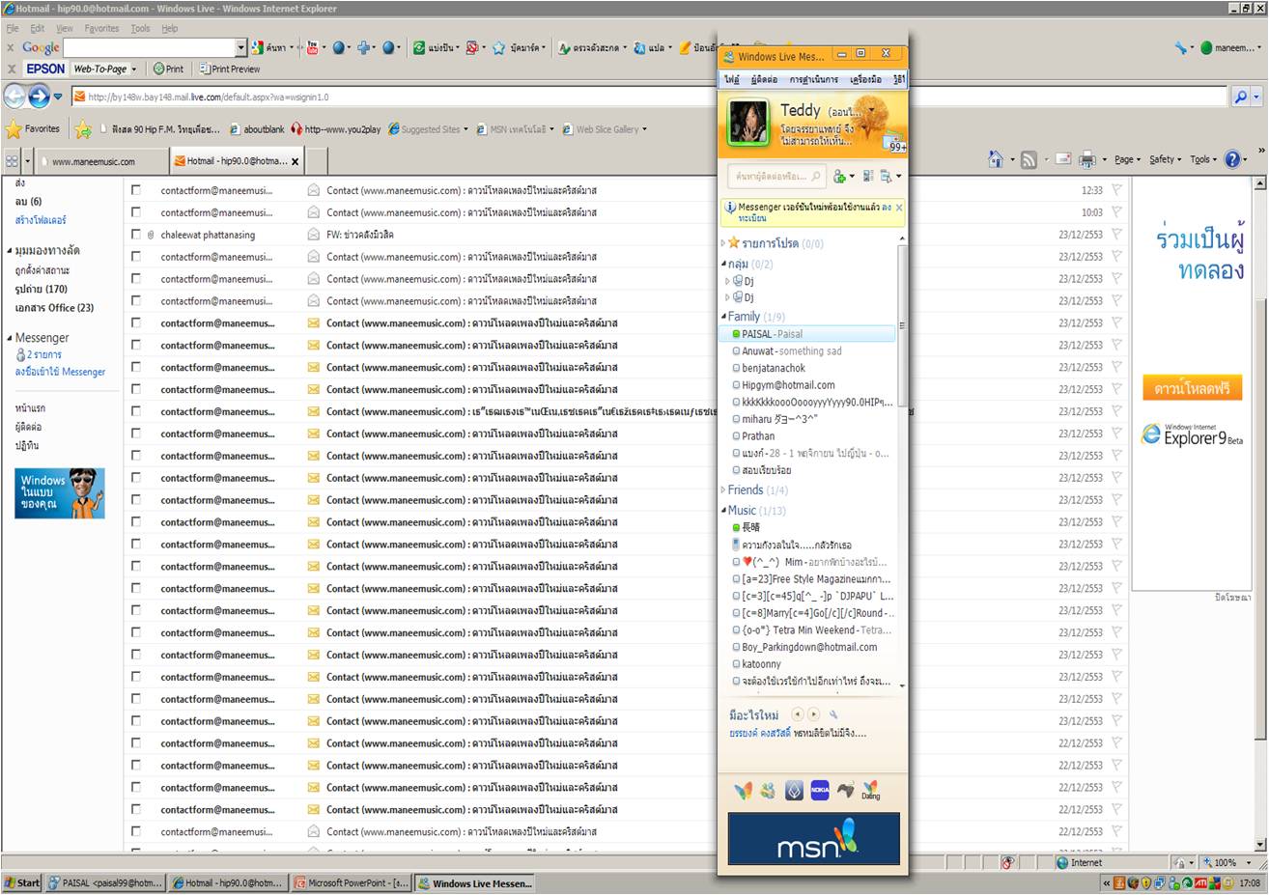Viewport: 1269px width, 895px height.
Task: Open chat with PAISAL contact
Action: point(808,334)
